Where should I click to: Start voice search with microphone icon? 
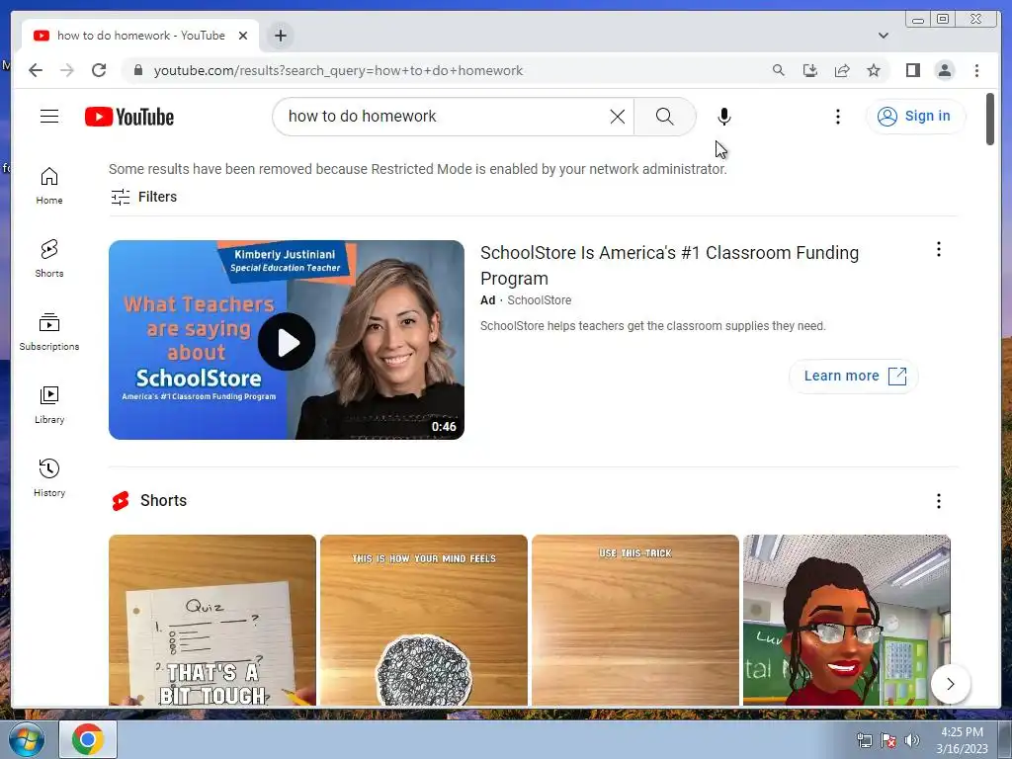tap(724, 117)
